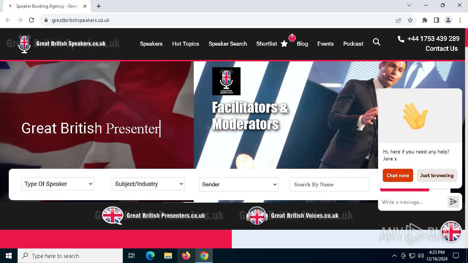Open the Speakers menu
This screenshot has height=263, width=468.
[x=151, y=44]
